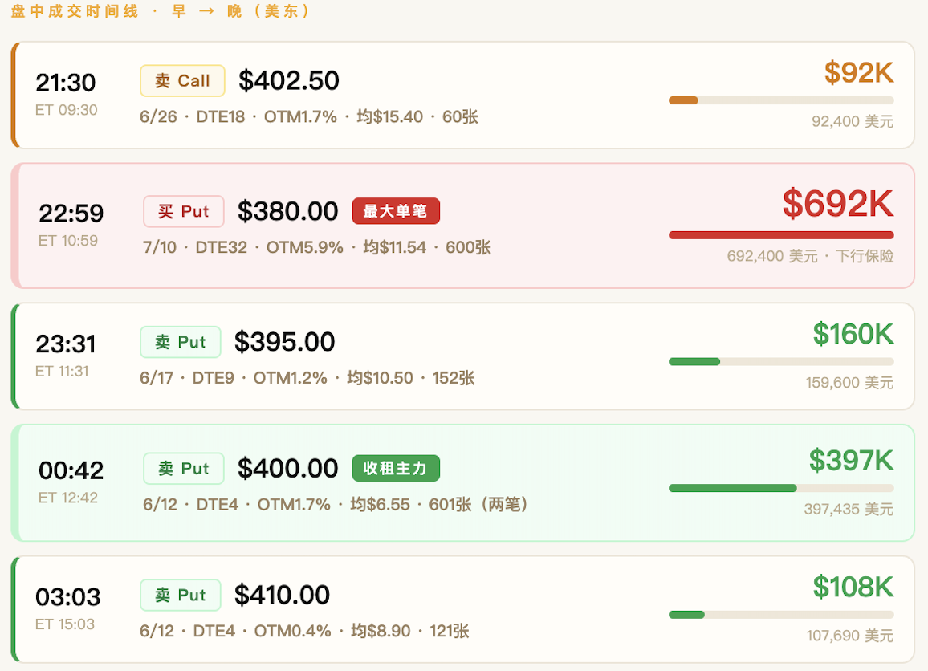Image resolution: width=928 pixels, height=671 pixels.
Task: Click the ET 09:30 label
Action: tap(67, 110)
